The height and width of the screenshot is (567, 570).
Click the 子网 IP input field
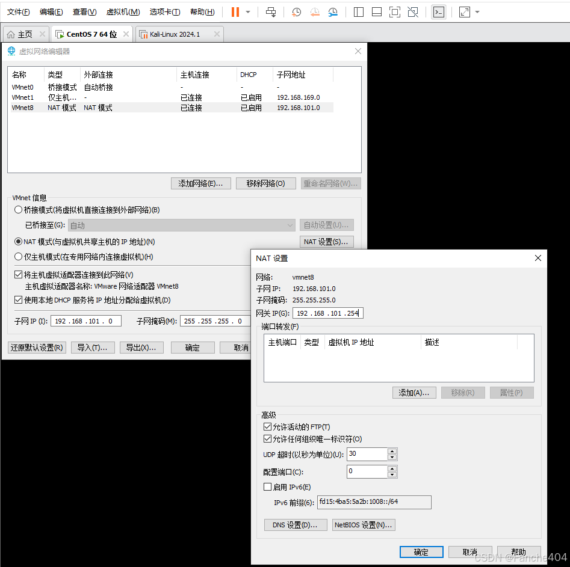coord(86,321)
